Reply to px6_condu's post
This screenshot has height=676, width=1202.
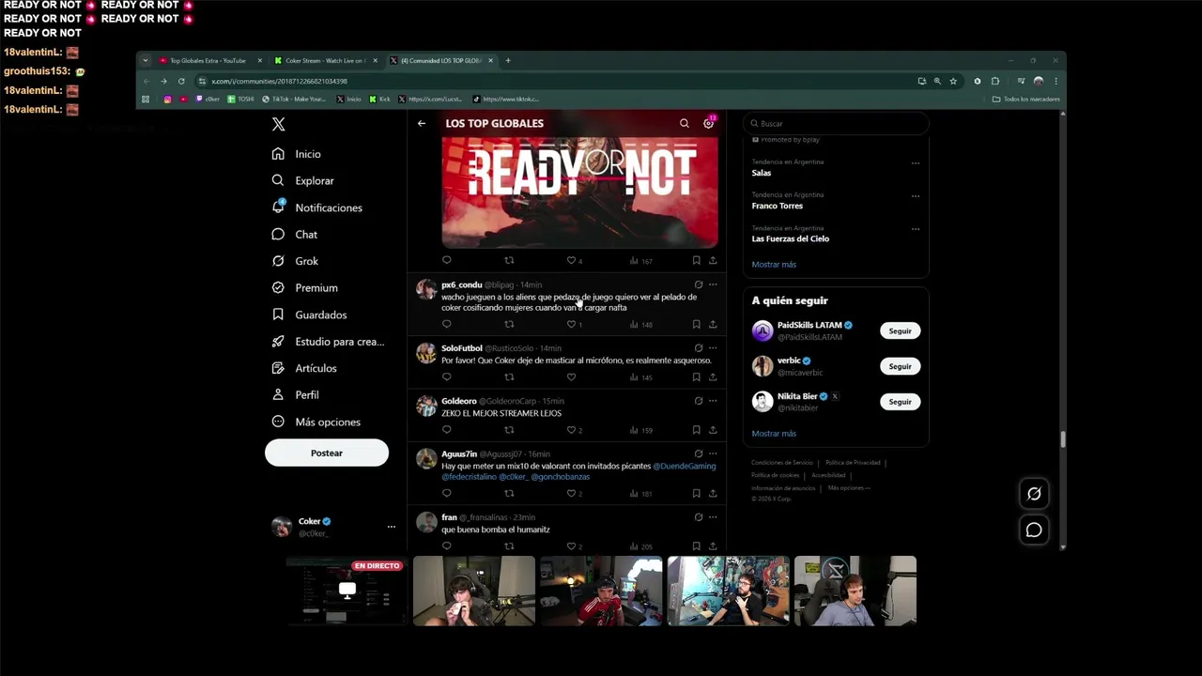[447, 324]
